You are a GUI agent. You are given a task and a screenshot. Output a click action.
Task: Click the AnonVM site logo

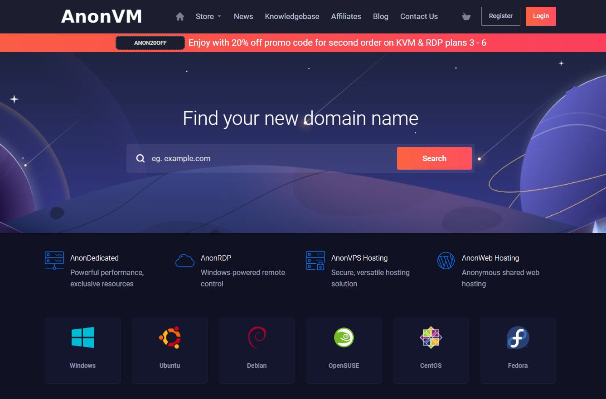[102, 16]
